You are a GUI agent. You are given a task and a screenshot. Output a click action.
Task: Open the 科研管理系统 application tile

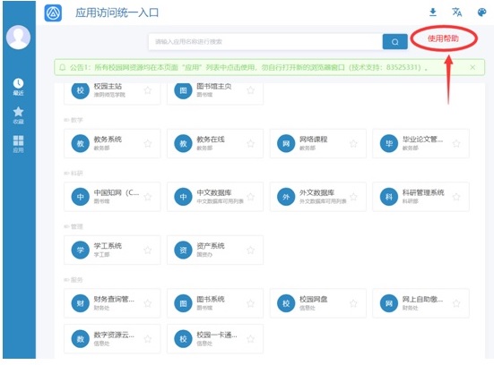pos(420,197)
